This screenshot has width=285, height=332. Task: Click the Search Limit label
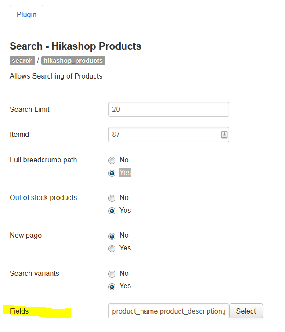(x=29, y=109)
